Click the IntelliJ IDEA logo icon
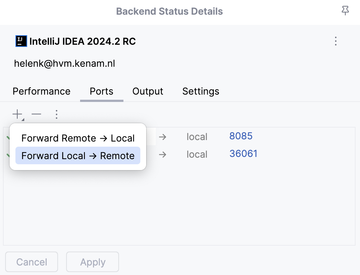Screen dimensions: 360x275 click(x=21, y=41)
